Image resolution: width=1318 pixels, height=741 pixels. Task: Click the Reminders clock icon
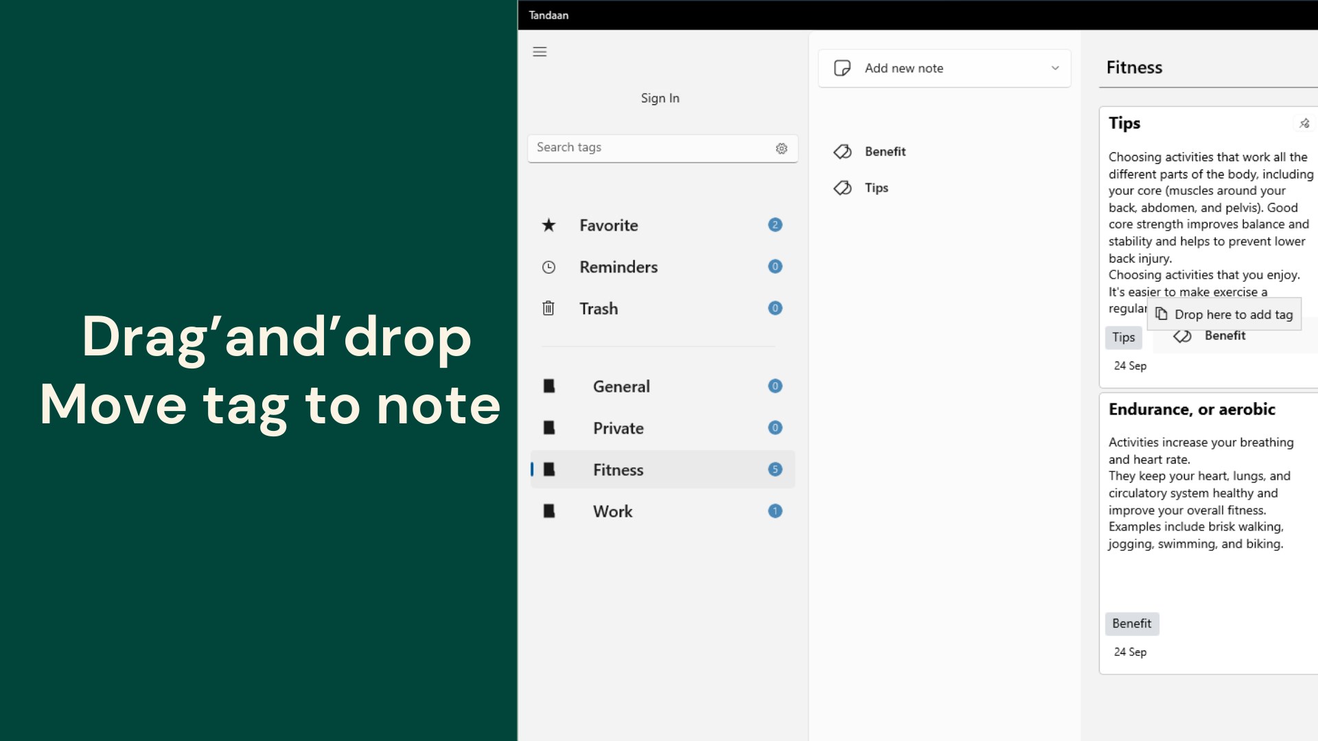(x=548, y=268)
